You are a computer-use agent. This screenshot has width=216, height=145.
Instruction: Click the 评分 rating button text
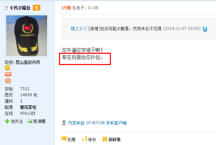(x=92, y=140)
